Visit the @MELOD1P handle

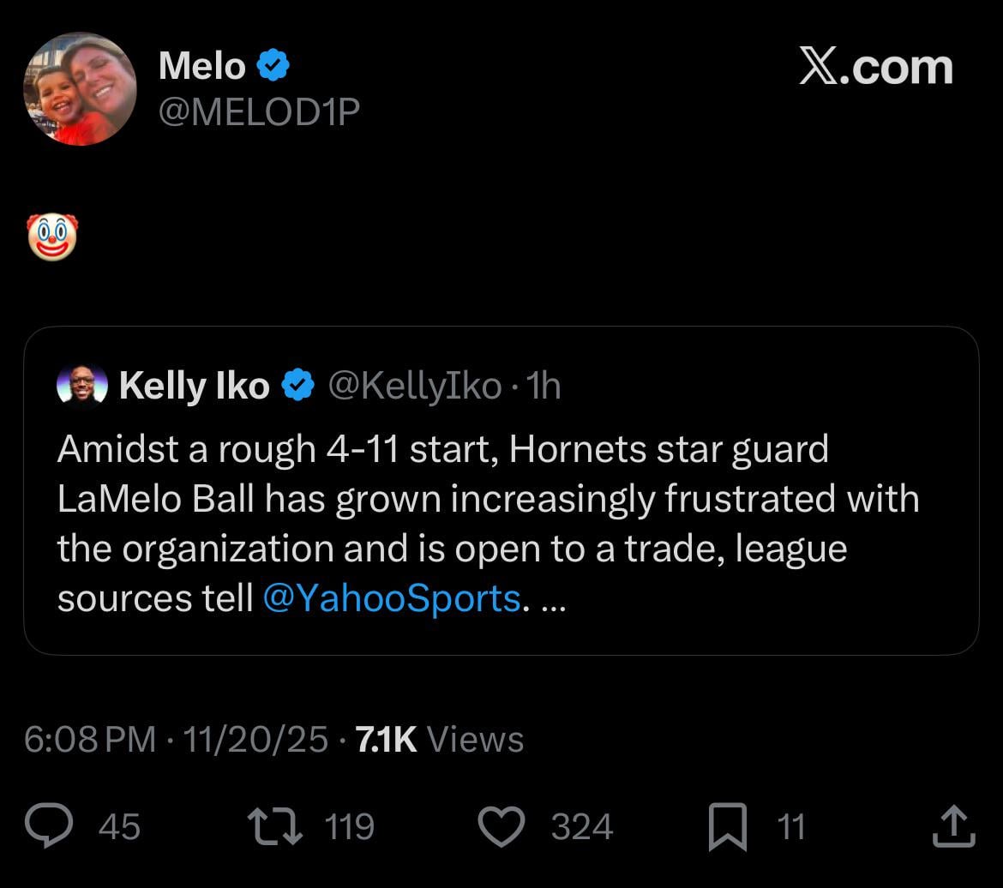pos(259,111)
